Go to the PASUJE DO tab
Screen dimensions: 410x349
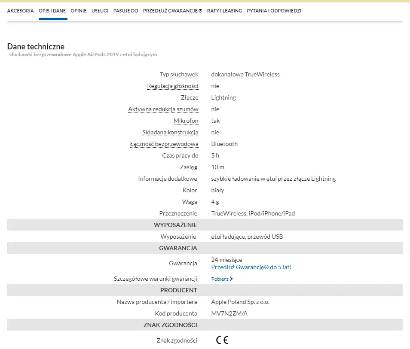click(x=126, y=11)
